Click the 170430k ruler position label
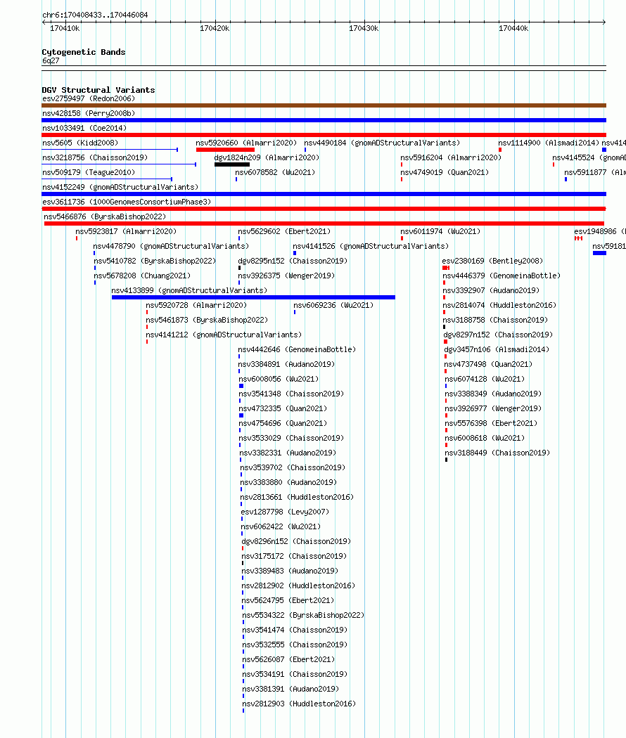The width and height of the screenshot is (626, 738). pos(364,28)
